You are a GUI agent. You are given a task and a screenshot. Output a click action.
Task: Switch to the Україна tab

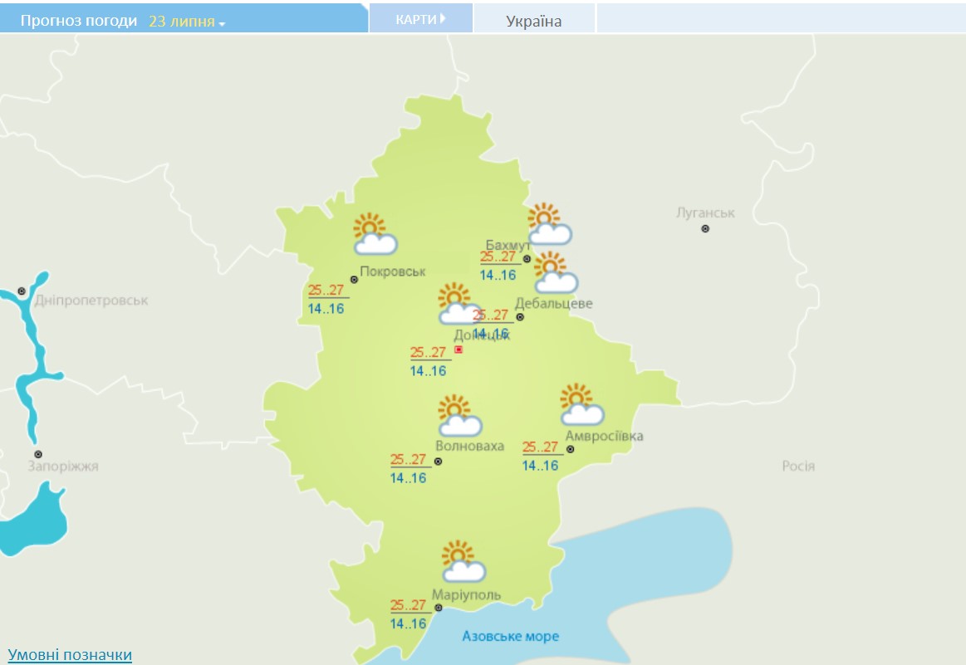[534, 22]
